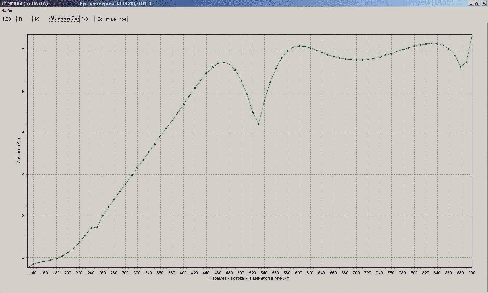Click the peak data point at 600
Screen dimensions: 488x293
click(x=299, y=46)
